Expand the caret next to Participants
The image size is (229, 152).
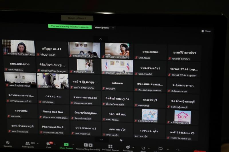click(x=38, y=143)
